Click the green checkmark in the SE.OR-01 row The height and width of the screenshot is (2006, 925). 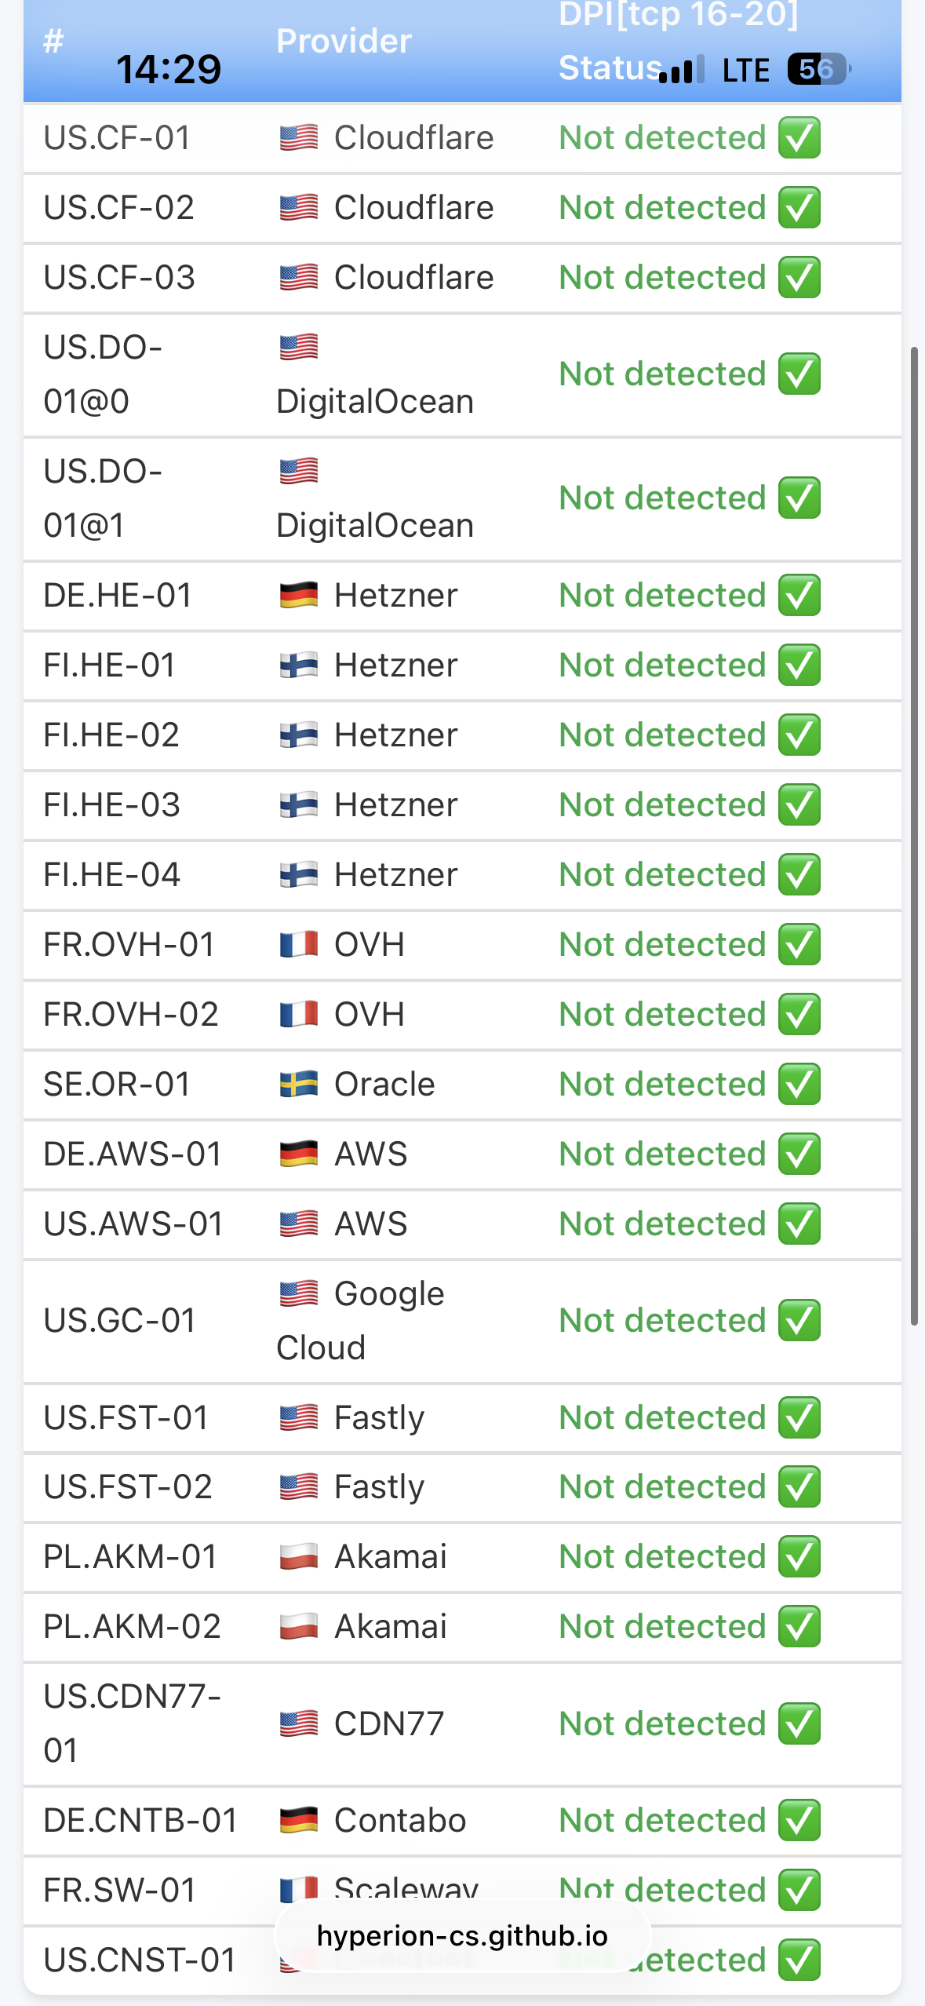coord(799,1085)
